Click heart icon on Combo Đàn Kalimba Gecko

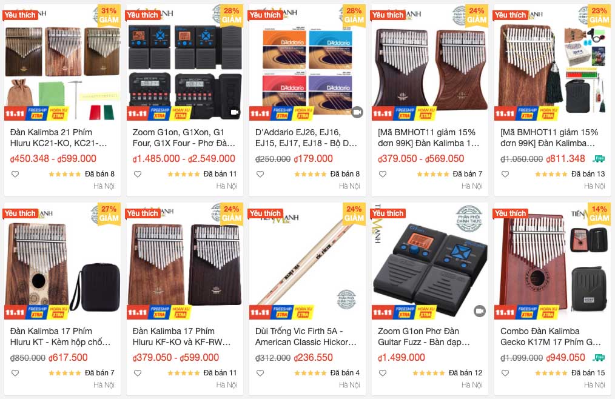(x=505, y=373)
